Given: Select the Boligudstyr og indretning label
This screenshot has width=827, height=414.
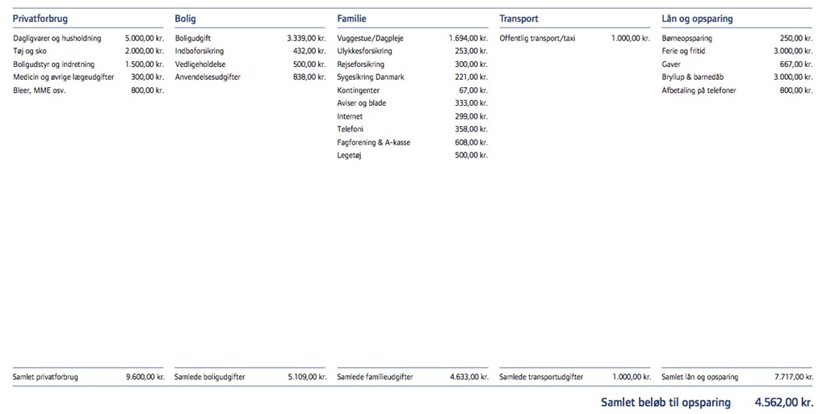Looking at the screenshot, I should 54,65.
